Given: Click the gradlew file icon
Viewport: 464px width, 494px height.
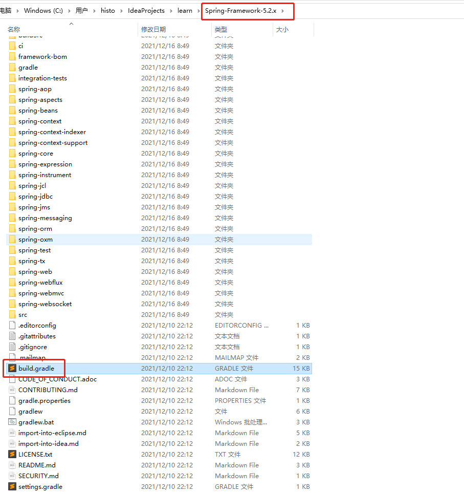Looking at the screenshot, I should tap(12, 411).
